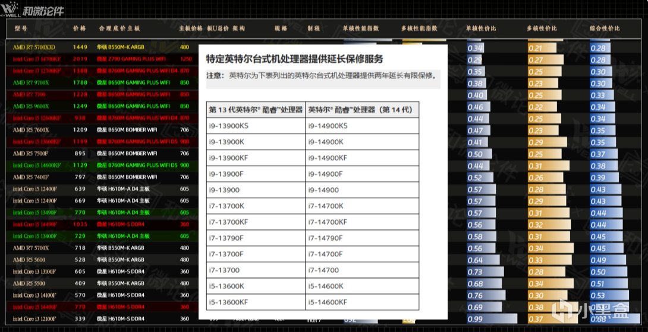This screenshot has height=332, width=648.
Task: Select the intel Core i5 12400F model cell
Action: point(35,189)
